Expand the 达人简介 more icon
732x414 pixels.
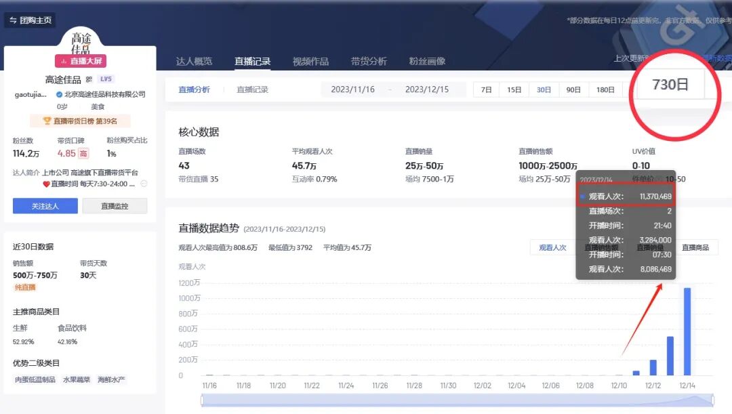[x=144, y=184]
